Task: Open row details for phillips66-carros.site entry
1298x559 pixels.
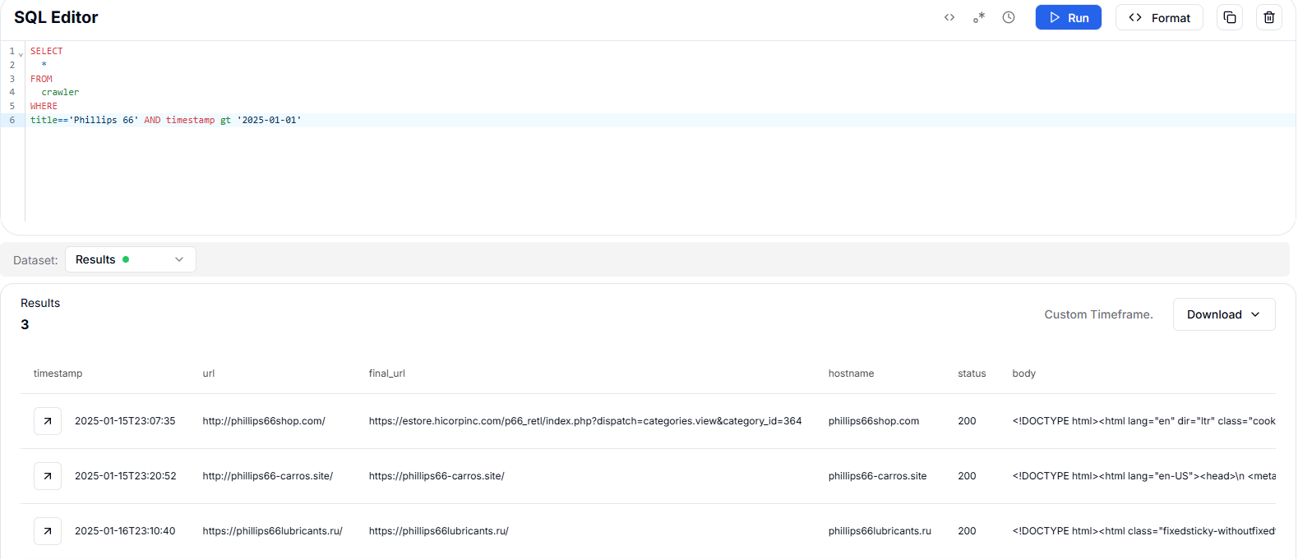Action: [48, 476]
